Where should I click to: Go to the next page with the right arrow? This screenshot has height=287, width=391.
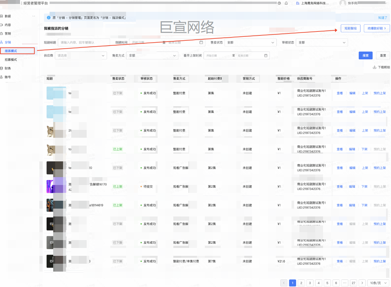[362, 283]
